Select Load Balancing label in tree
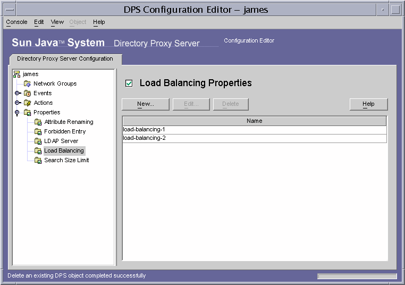Image resolution: width=405 pixels, height=285 pixels. 64,150
